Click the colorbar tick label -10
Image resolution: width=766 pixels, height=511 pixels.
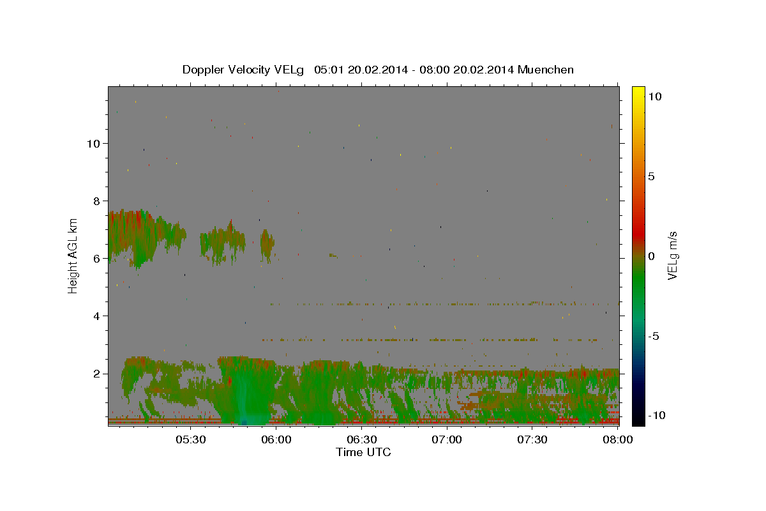click(x=657, y=415)
